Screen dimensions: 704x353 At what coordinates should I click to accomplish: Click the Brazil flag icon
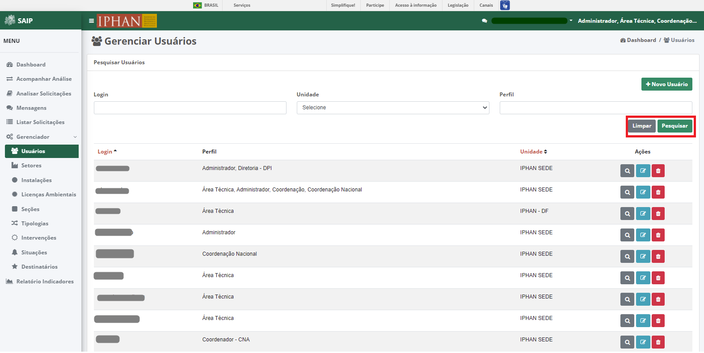197,5
